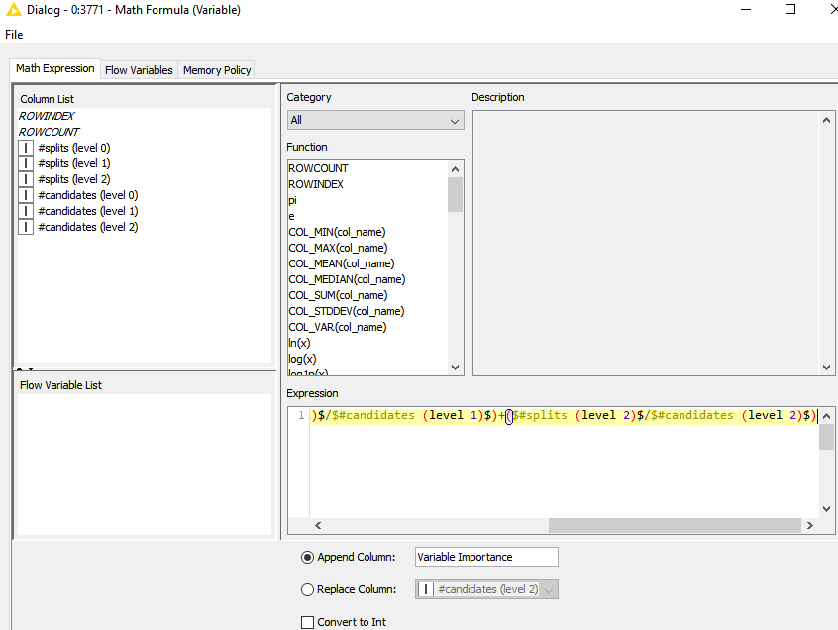Screen dimensions: 838x630
Task: Select ln(x) function
Action: pos(299,343)
